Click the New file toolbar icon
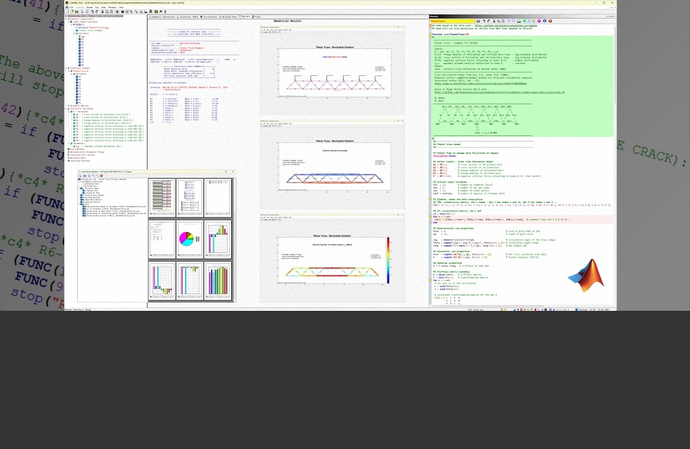The image size is (690, 449). [68, 12]
